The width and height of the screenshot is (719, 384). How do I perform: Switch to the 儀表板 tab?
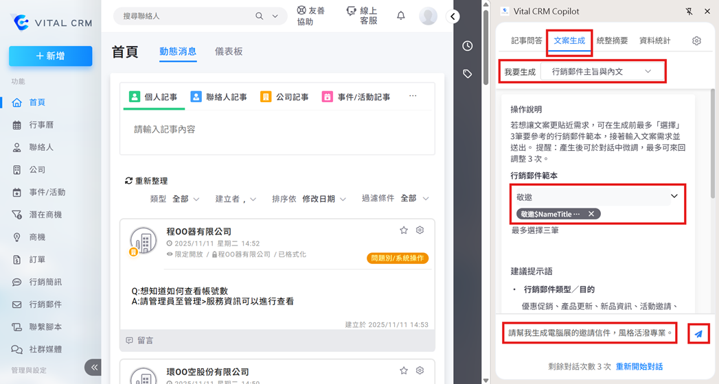[x=229, y=51]
